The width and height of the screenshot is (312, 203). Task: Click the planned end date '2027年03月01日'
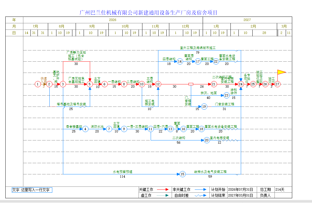(241, 195)
